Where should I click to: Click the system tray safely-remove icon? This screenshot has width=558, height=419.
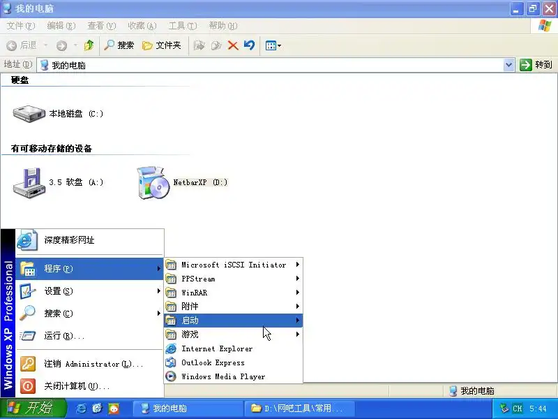(x=504, y=408)
